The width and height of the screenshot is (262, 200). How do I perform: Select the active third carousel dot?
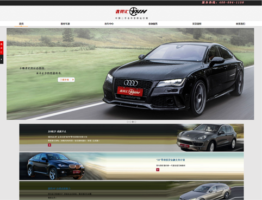point(133,122)
